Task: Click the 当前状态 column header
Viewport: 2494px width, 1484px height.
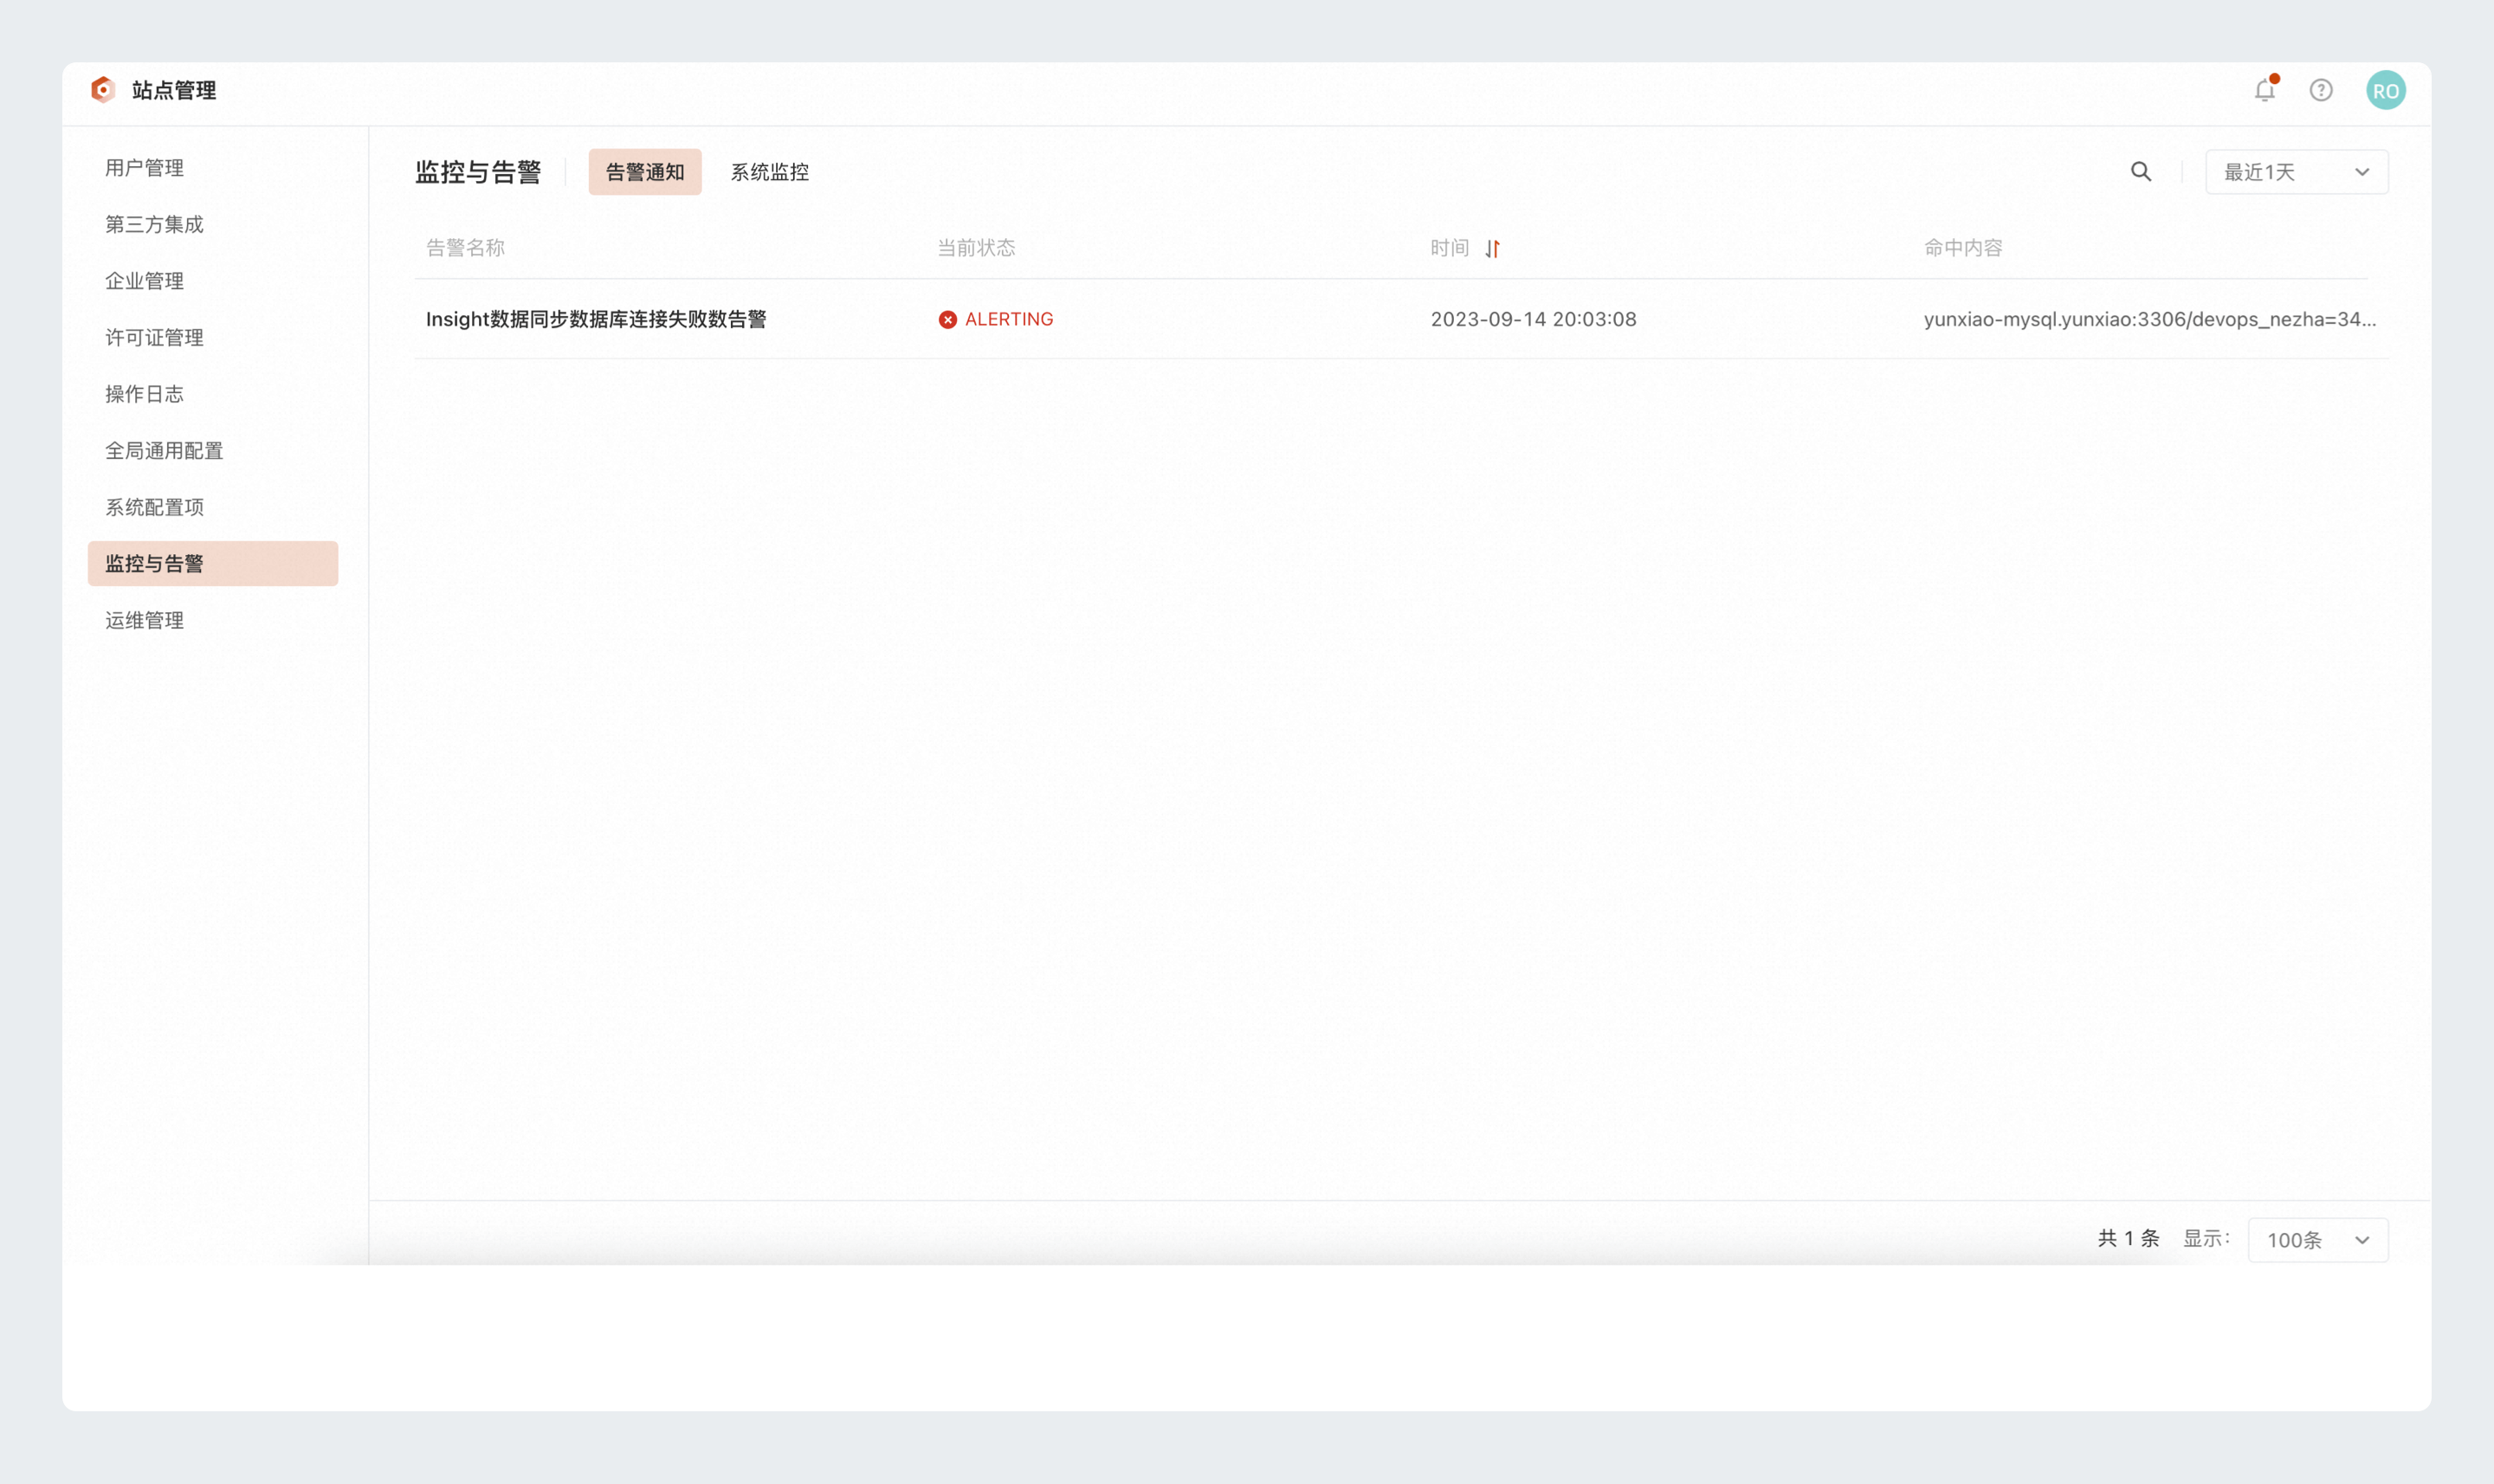Action: point(976,248)
